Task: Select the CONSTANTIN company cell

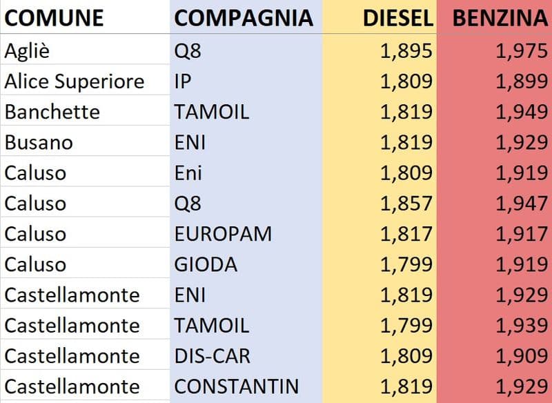Action: (237, 386)
